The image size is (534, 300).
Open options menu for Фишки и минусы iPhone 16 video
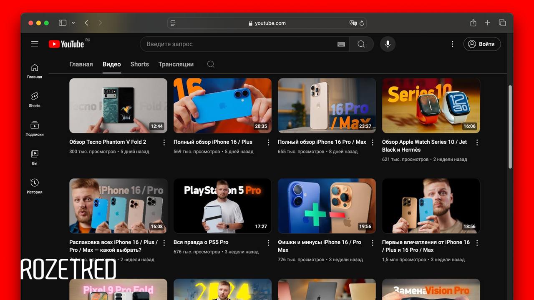coord(373,242)
